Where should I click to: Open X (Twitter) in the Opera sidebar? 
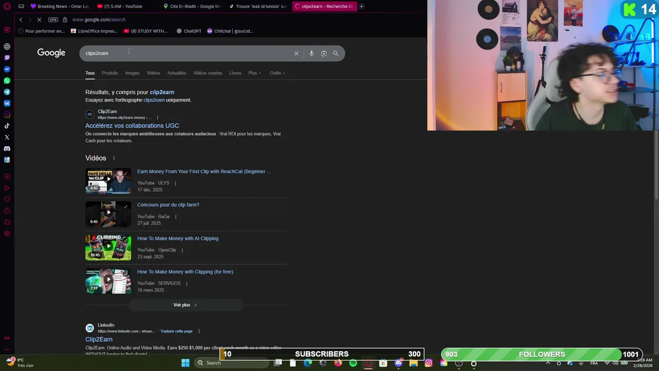(7, 137)
